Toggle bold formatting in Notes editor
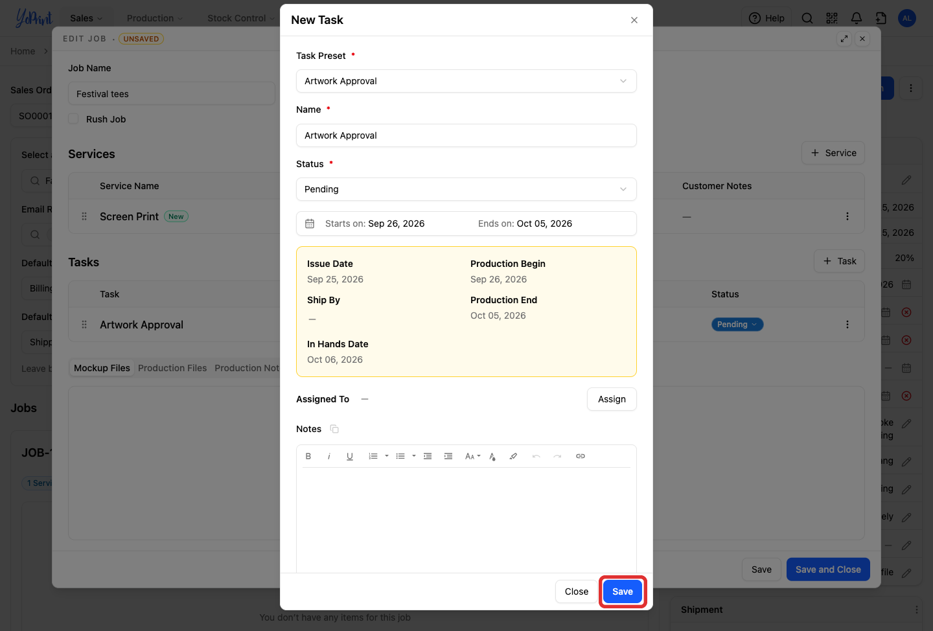Screen dimensions: 933x631 click(x=308, y=456)
